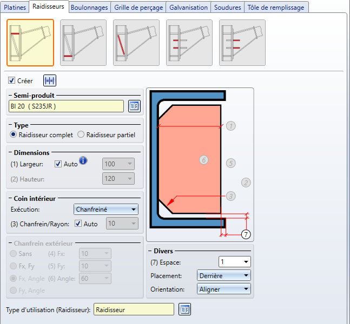Open the Exécution dropdown showing Chanfreiné
The width and height of the screenshot is (350, 324).
pyautogui.click(x=105, y=209)
